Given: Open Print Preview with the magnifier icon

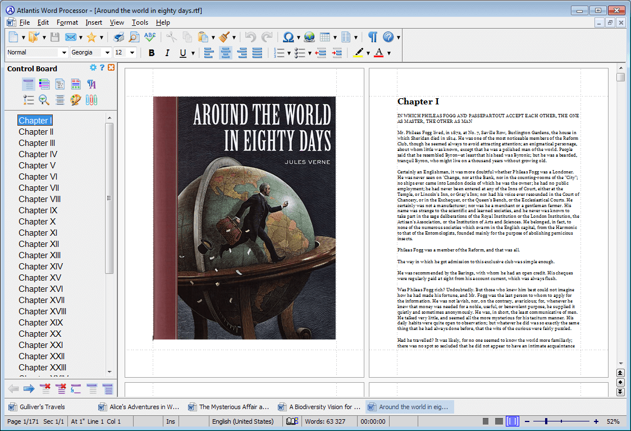Looking at the screenshot, I should tap(134, 37).
